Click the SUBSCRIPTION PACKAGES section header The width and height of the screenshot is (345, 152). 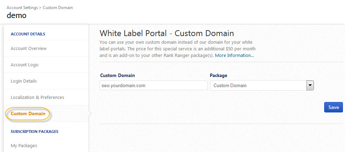point(34,132)
